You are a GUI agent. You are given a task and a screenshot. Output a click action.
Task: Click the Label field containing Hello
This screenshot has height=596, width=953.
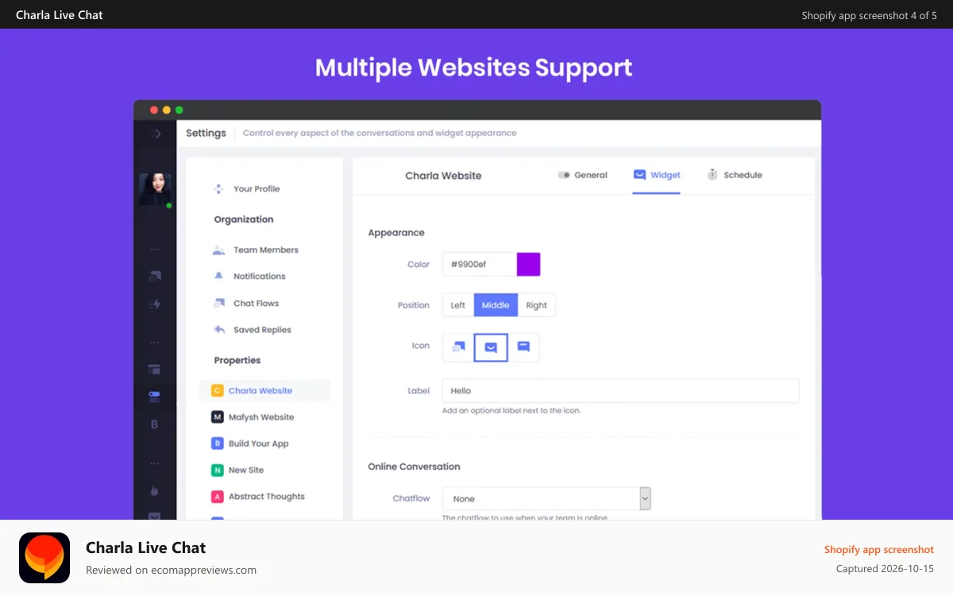click(x=620, y=391)
